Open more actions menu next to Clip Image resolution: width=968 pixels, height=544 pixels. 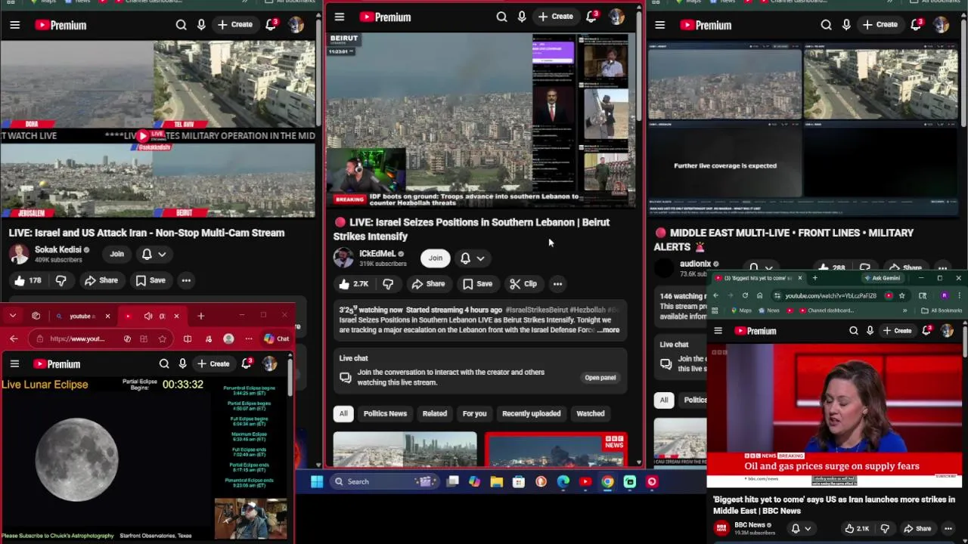(x=557, y=284)
